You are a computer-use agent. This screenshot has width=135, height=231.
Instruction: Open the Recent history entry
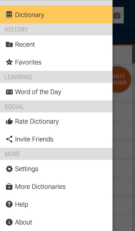tap(56, 44)
